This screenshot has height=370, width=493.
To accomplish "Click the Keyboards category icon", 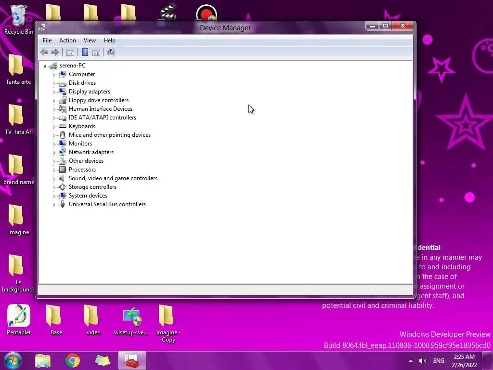I will tap(63, 126).
